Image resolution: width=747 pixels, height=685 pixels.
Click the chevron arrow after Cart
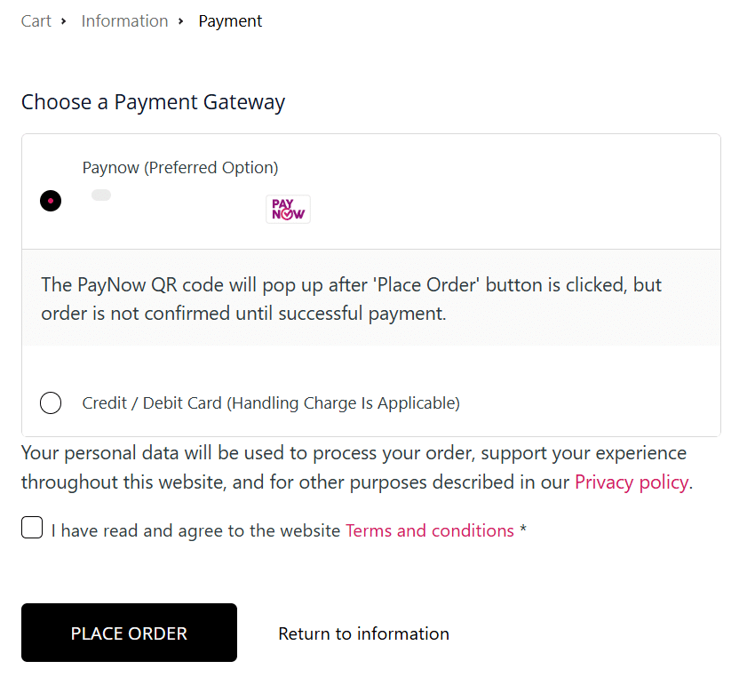pyautogui.click(x=63, y=21)
